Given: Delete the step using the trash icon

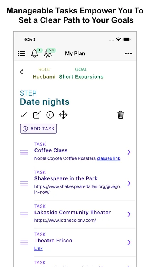Looking at the screenshot, I should click(x=121, y=115).
